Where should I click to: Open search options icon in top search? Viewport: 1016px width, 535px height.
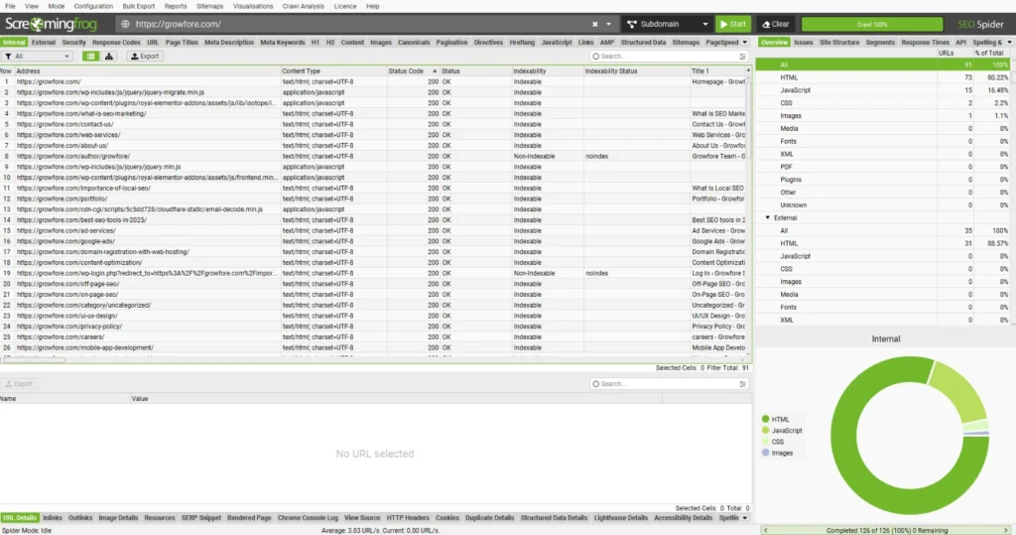[x=742, y=57]
